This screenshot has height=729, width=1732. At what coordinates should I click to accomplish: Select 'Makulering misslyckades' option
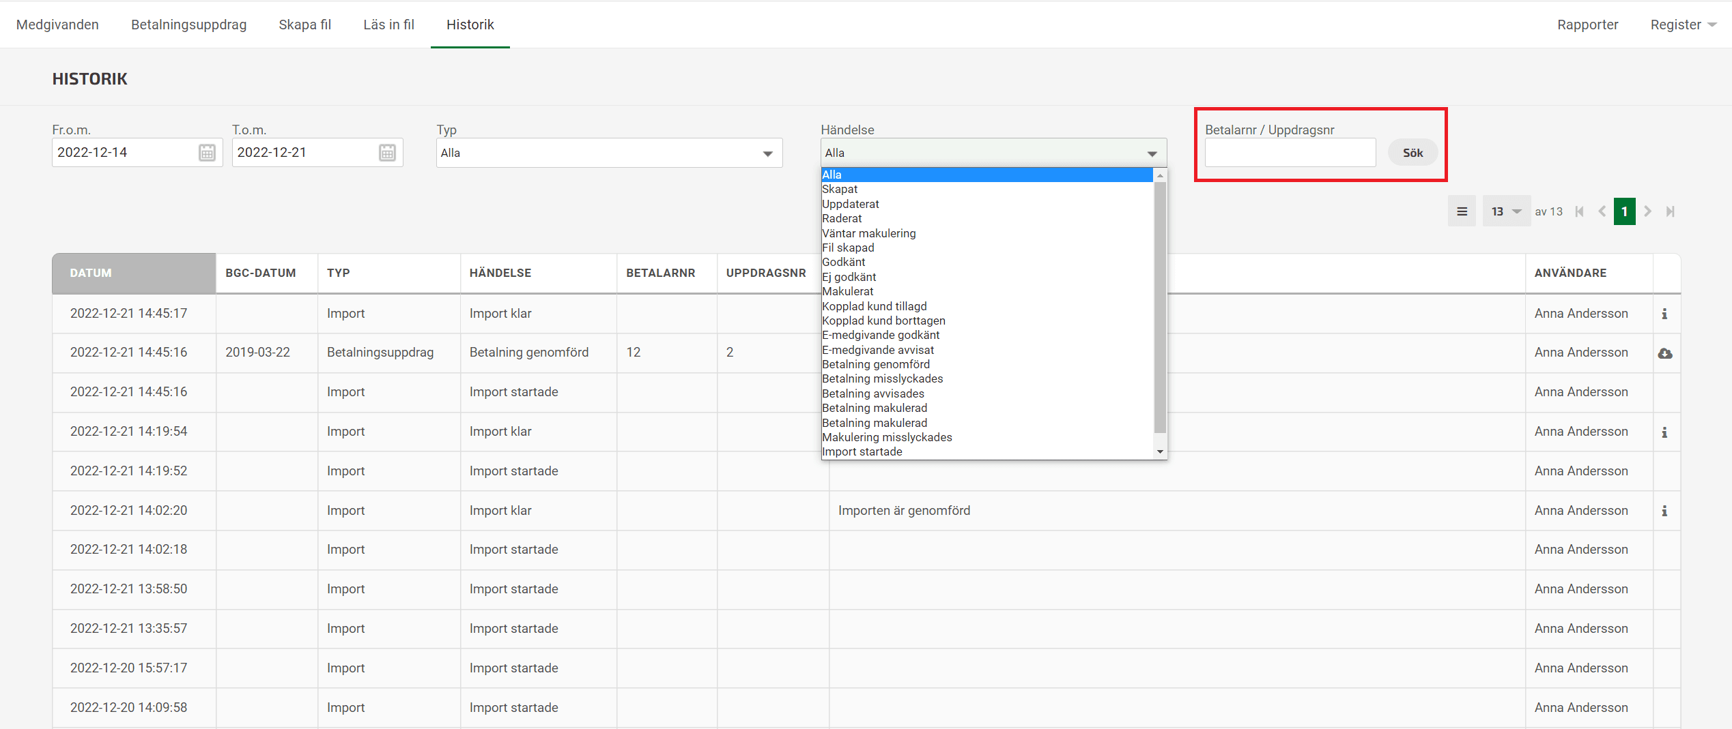(x=986, y=437)
